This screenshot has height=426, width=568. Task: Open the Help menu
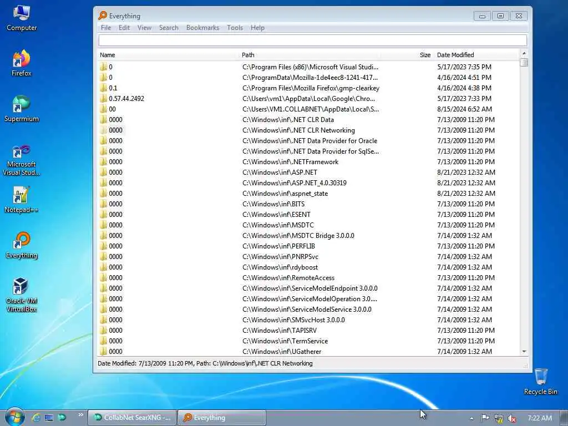[x=257, y=28]
